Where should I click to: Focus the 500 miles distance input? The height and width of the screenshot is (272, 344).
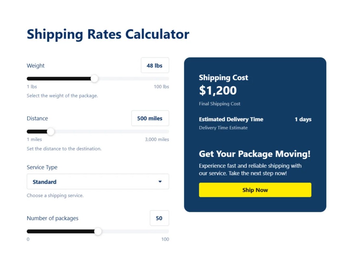[150, 119]
